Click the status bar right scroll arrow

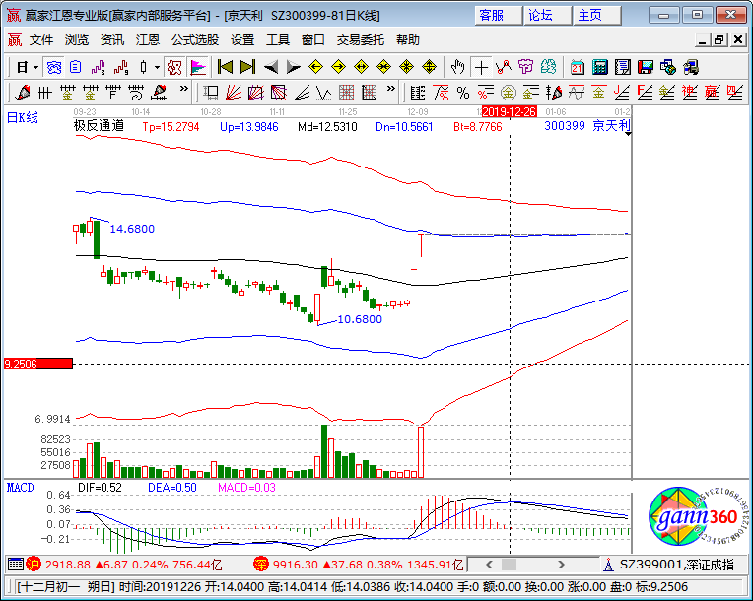[x=561, y=565]
